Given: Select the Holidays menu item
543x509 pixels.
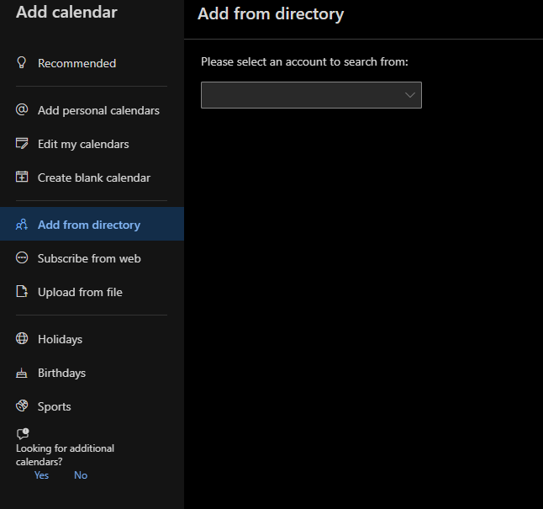Looking at the screenshot, I should [x=60, y=339].
